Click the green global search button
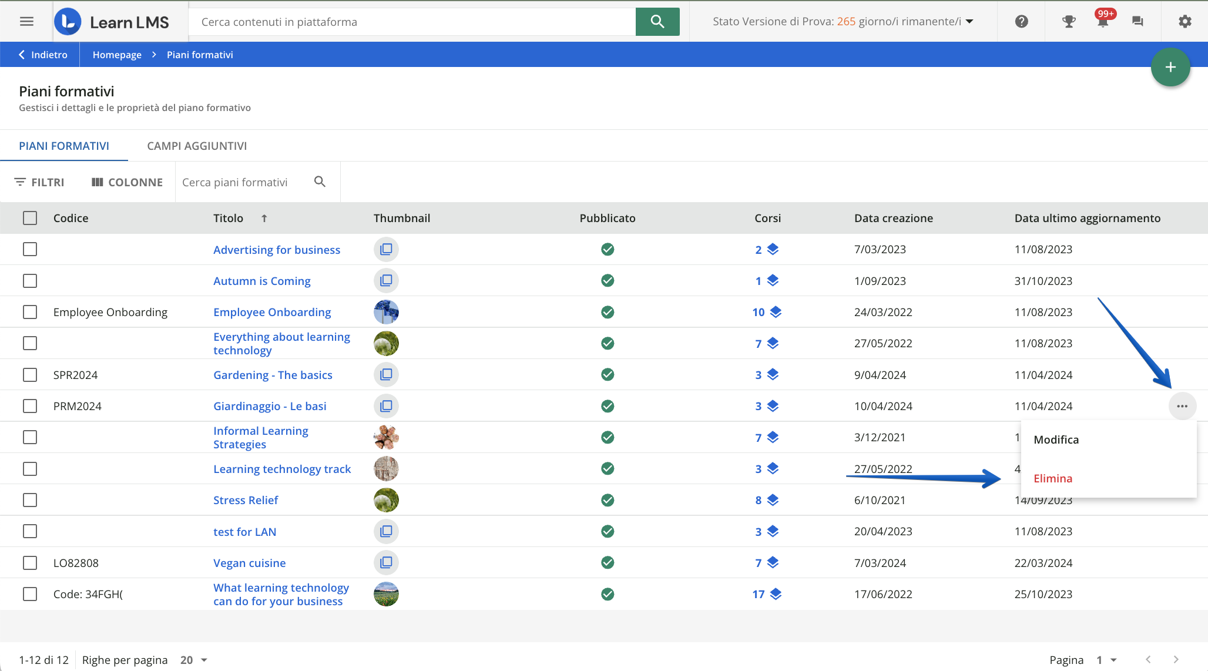Image resolution: width=1208 pixels, height=671 pixels. coord(657,22)
